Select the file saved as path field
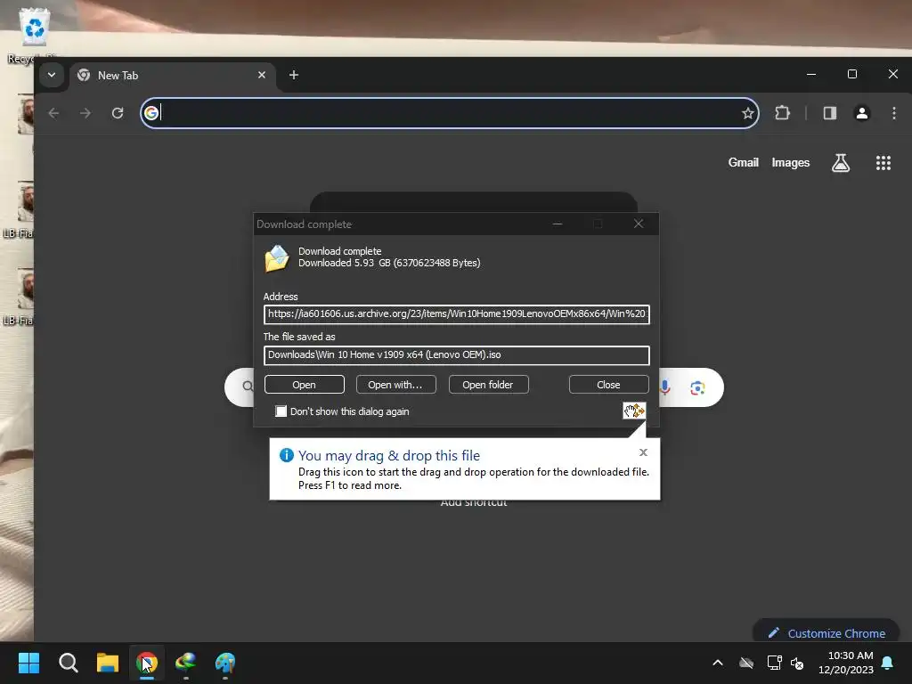The height and width of the screenshot is (684, 912). (457, 354)
